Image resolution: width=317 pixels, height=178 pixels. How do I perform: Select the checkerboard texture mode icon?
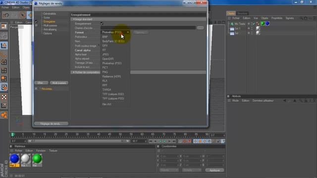click(4, 97)
